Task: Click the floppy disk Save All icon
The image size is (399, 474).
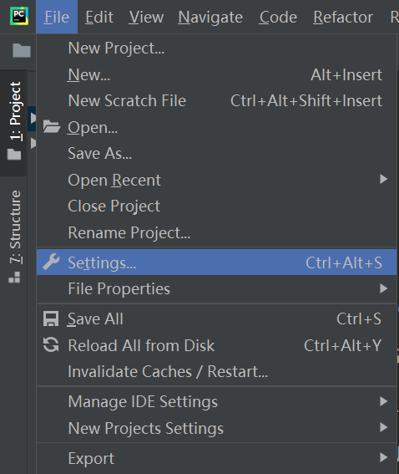Action: click(x=51, y=319)
